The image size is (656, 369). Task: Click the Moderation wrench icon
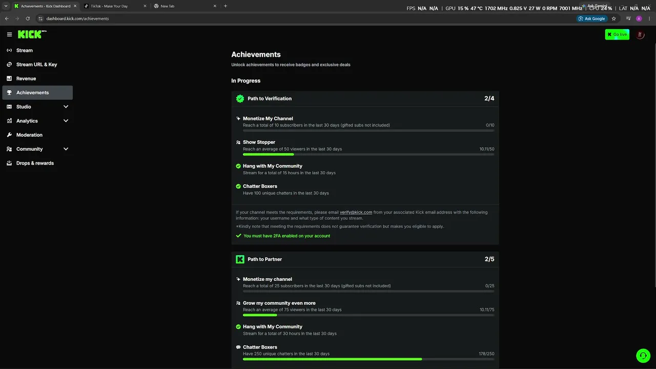coord(9,135)
